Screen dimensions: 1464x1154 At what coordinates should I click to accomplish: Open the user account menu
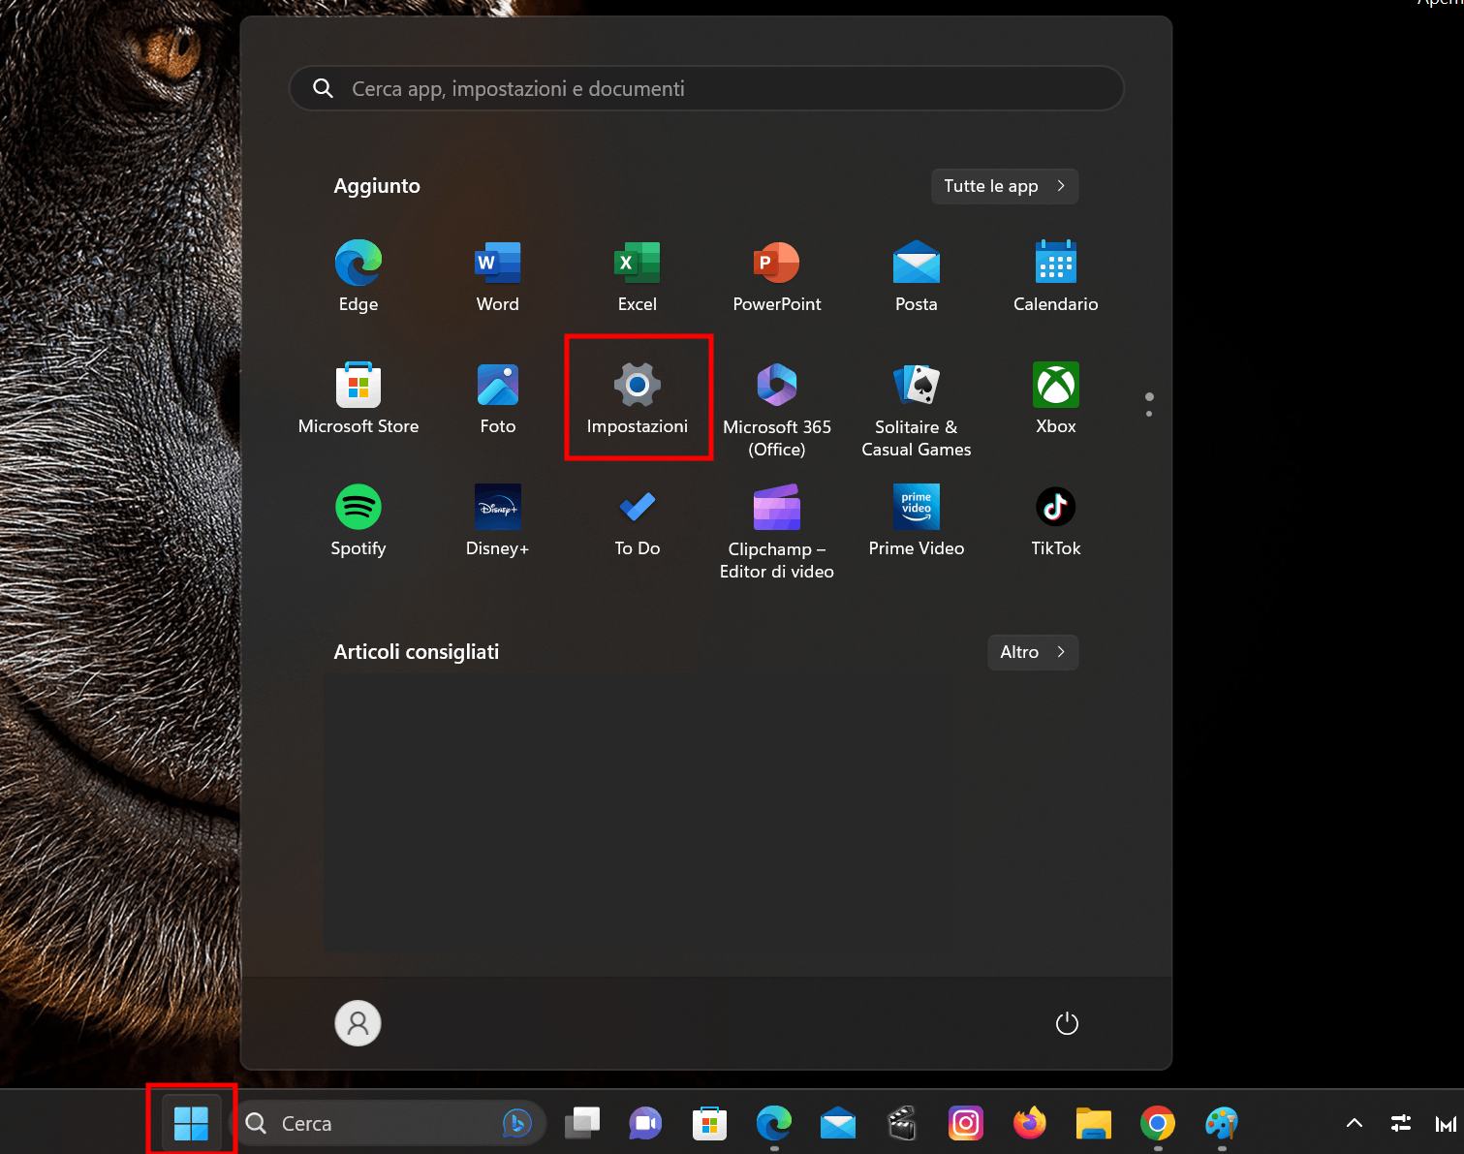pos(358,1023)
